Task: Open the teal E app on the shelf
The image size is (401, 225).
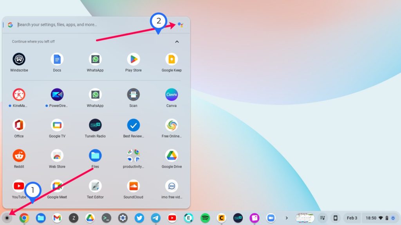Action: pyautogui.click(x=188, y=218)
